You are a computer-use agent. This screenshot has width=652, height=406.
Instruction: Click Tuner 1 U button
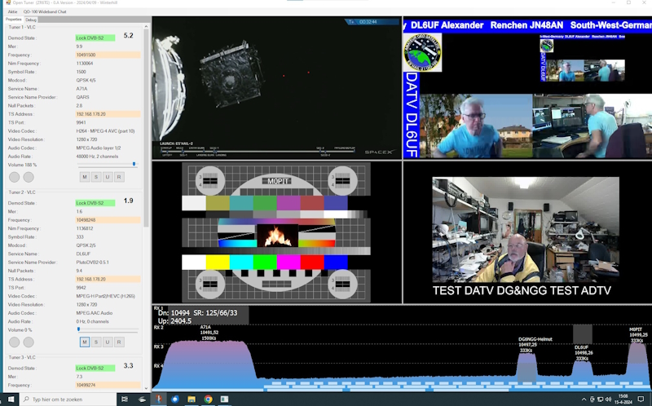click(x=108, y=177)
